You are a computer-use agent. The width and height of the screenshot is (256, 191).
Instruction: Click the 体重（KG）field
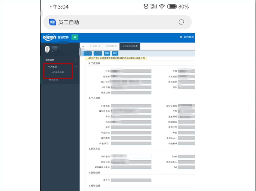tap(131, 143)
